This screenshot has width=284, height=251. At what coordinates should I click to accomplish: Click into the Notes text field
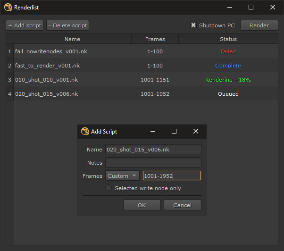coord(153,163)
